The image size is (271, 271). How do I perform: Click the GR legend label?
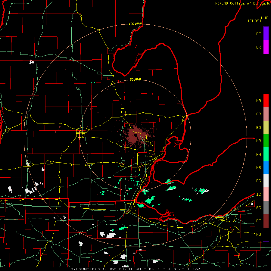[x=259, y=114]
